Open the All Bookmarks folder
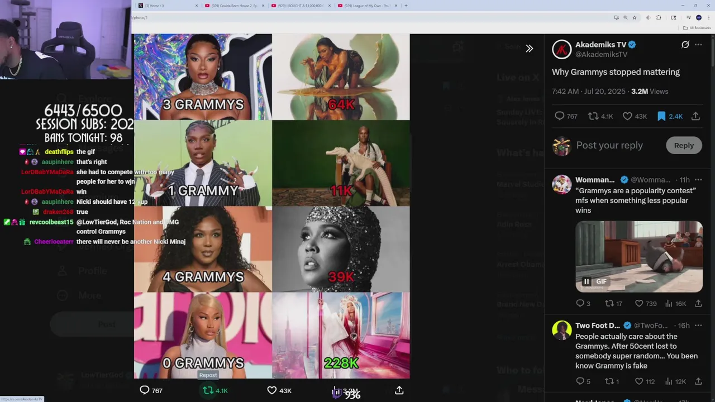 (x=697, y=28)
